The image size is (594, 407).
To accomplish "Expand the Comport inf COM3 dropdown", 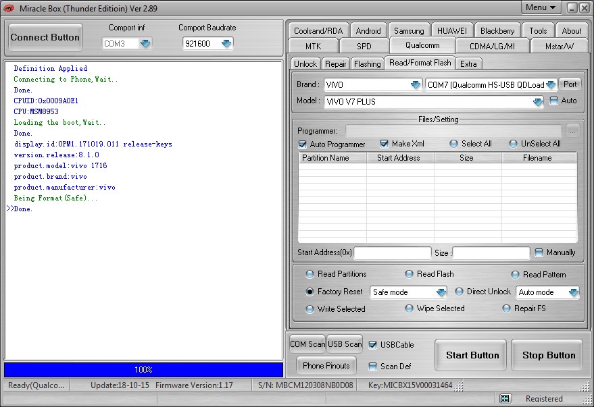I will [145, 43].
